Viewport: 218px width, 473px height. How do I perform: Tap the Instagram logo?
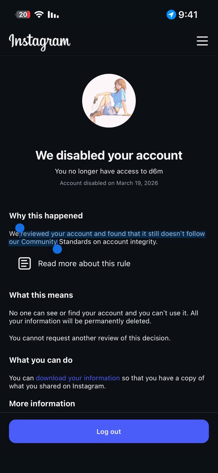tap(40, 41)
